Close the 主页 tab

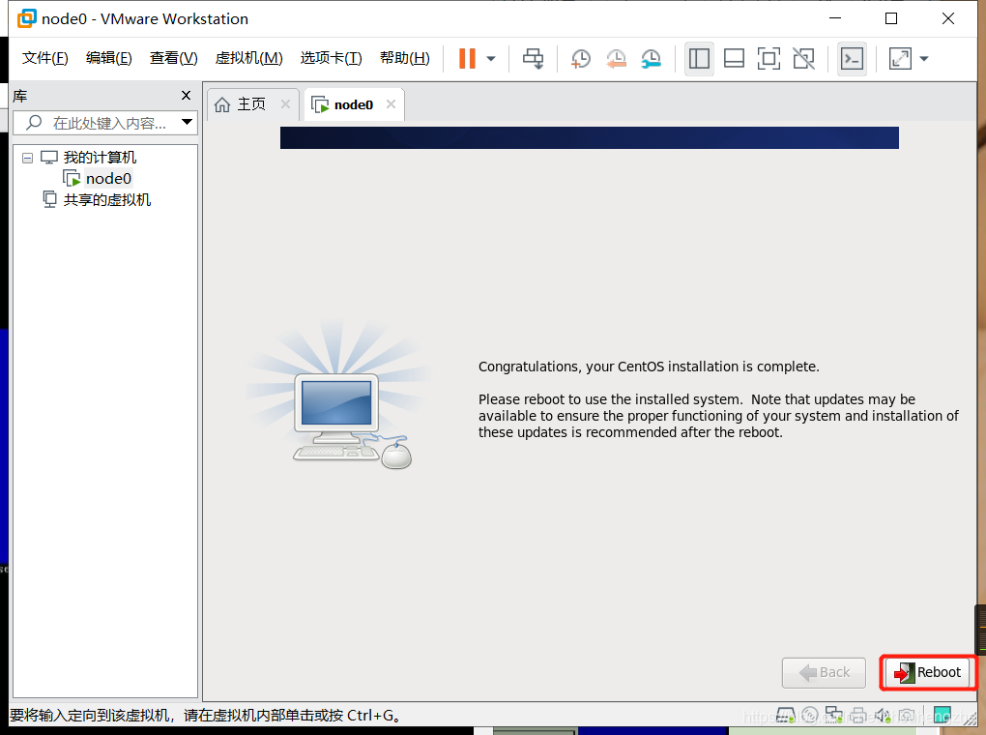(x=285, y=103)
